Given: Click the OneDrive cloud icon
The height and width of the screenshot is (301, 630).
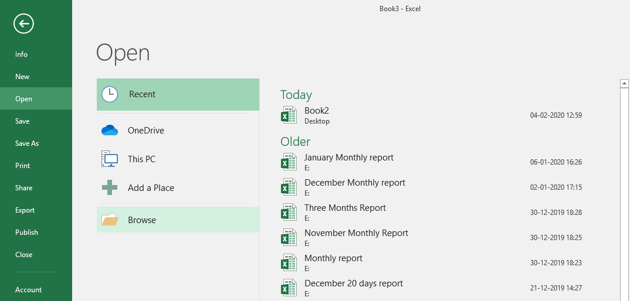Looking at the screenshot, I should [109, 131].
